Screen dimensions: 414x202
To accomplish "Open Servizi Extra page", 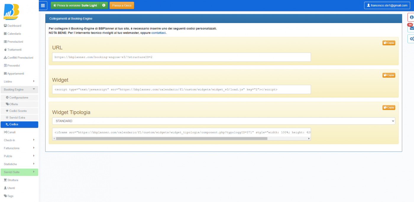I will (x=19, y=118).
